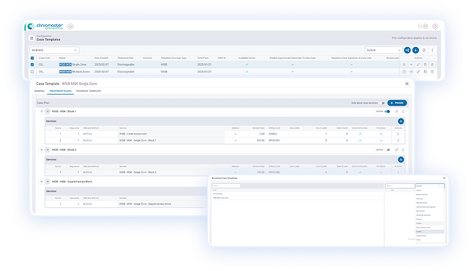
Task: Collapse the WSIB - MSK - Block 1 phase
Action: [48, 111]
